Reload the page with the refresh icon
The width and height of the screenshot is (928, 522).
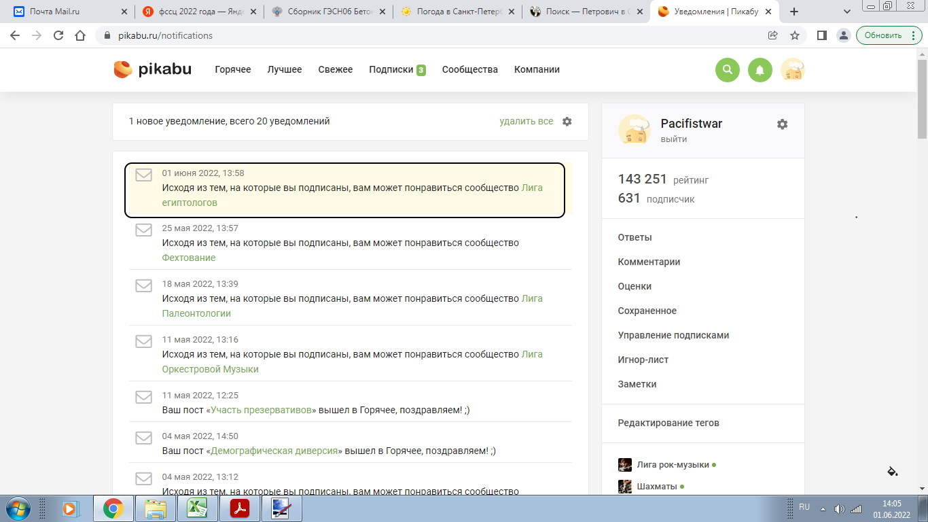58,35
